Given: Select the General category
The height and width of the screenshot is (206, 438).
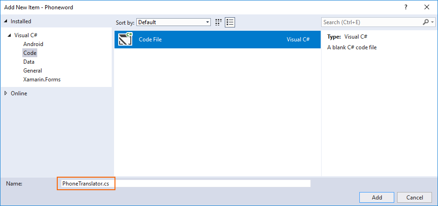Looking at the screenshot, I should click(33, 71).
